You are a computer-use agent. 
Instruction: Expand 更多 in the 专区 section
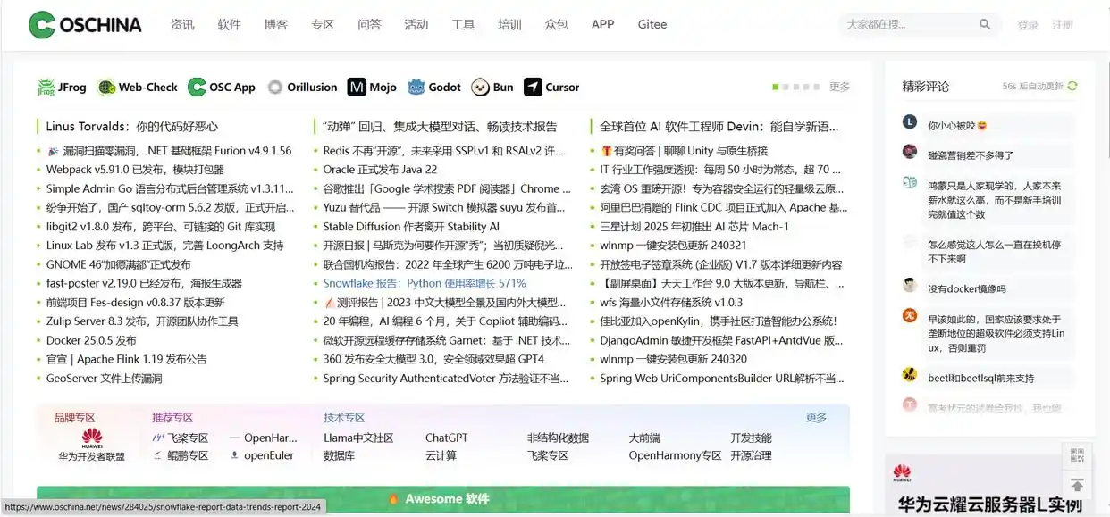click(x=816, y=418)
